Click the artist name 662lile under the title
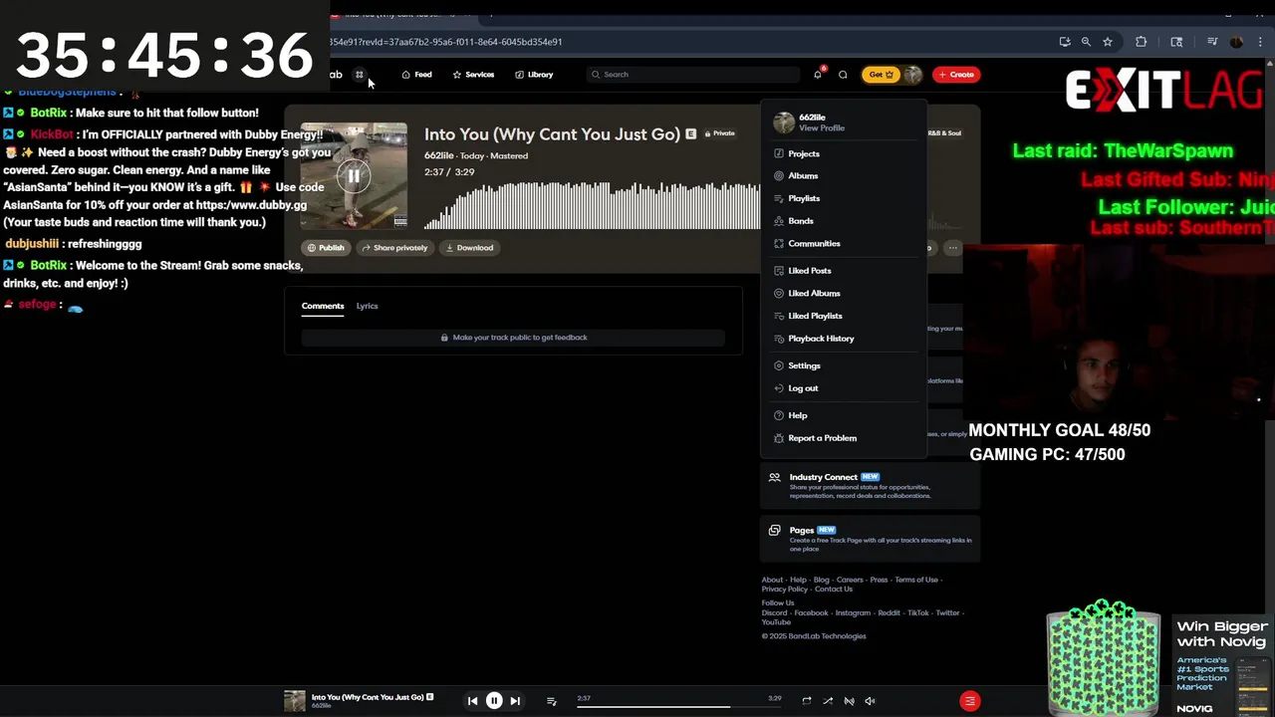 (439, 155)
